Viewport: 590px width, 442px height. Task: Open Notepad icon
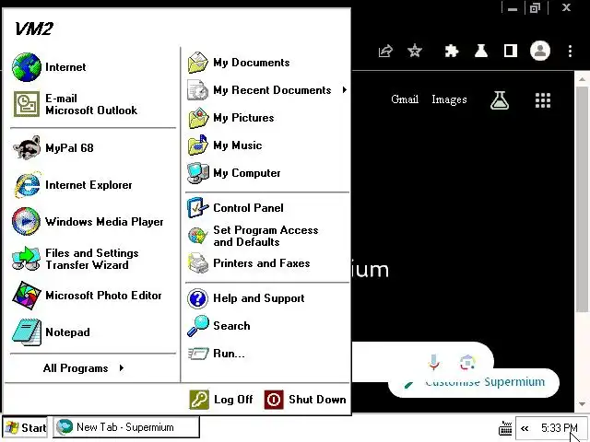point(27,332)
